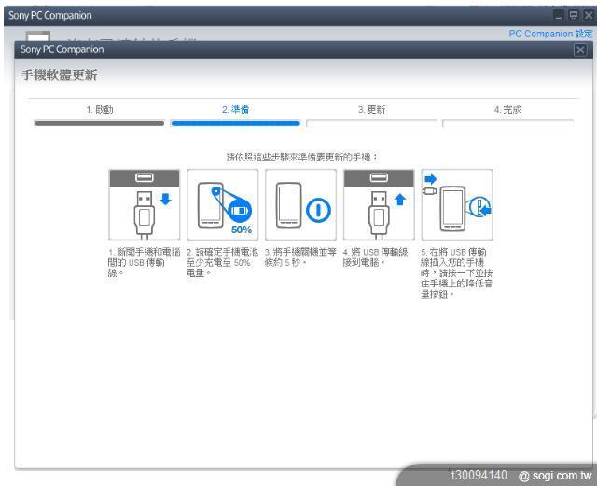Screen dimensions: 597x486
Task: Click the empty progress bar under 更新
Action: point(371,123)
